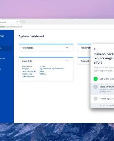Click the green checkmark step icon
This screenshot has width=114, height=141.
click(x=96, y=79)
